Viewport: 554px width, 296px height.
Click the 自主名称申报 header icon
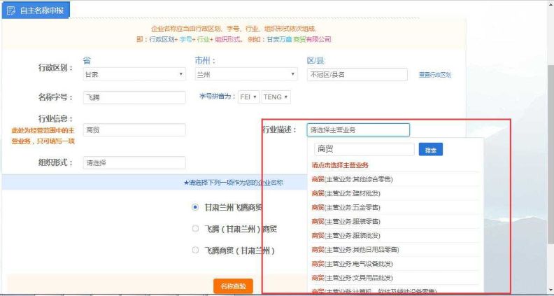(11, 10)
